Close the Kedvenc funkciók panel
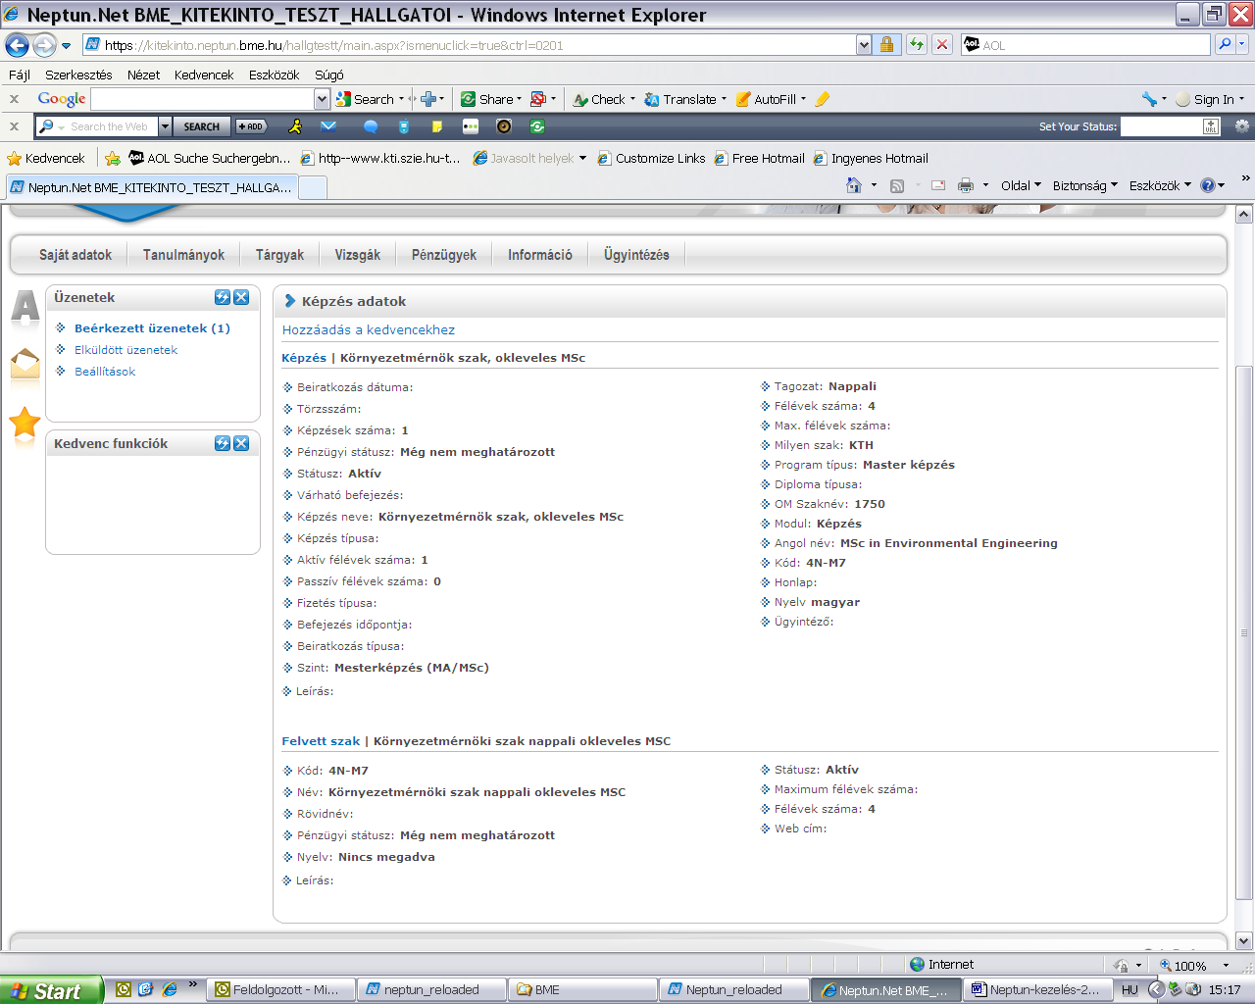The width and height of the screenshot is (1255, 1004). tap(241, 443)
